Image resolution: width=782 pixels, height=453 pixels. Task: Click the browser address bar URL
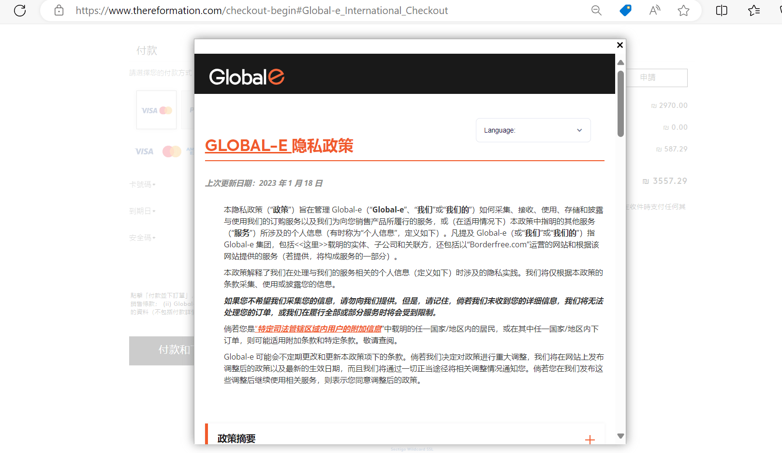click(262, 10)
